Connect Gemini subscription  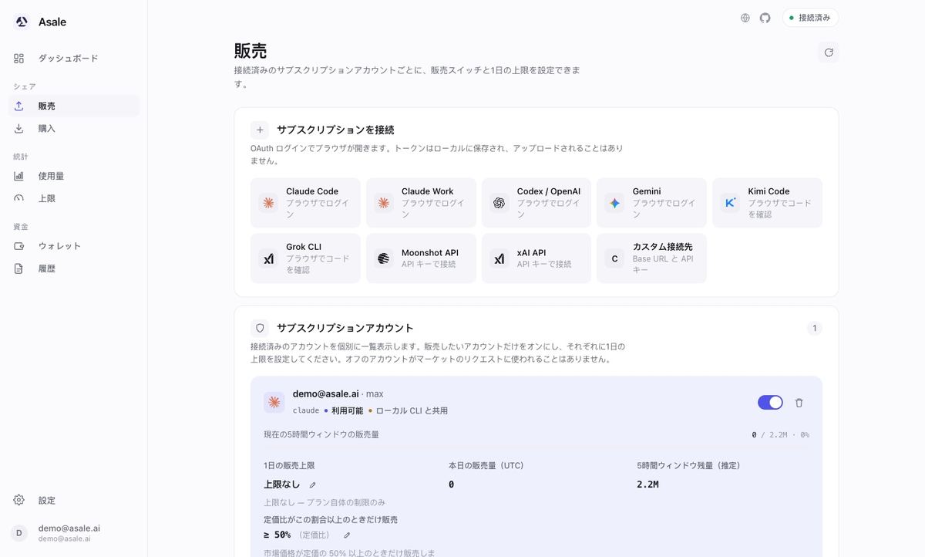click(651, 203)
